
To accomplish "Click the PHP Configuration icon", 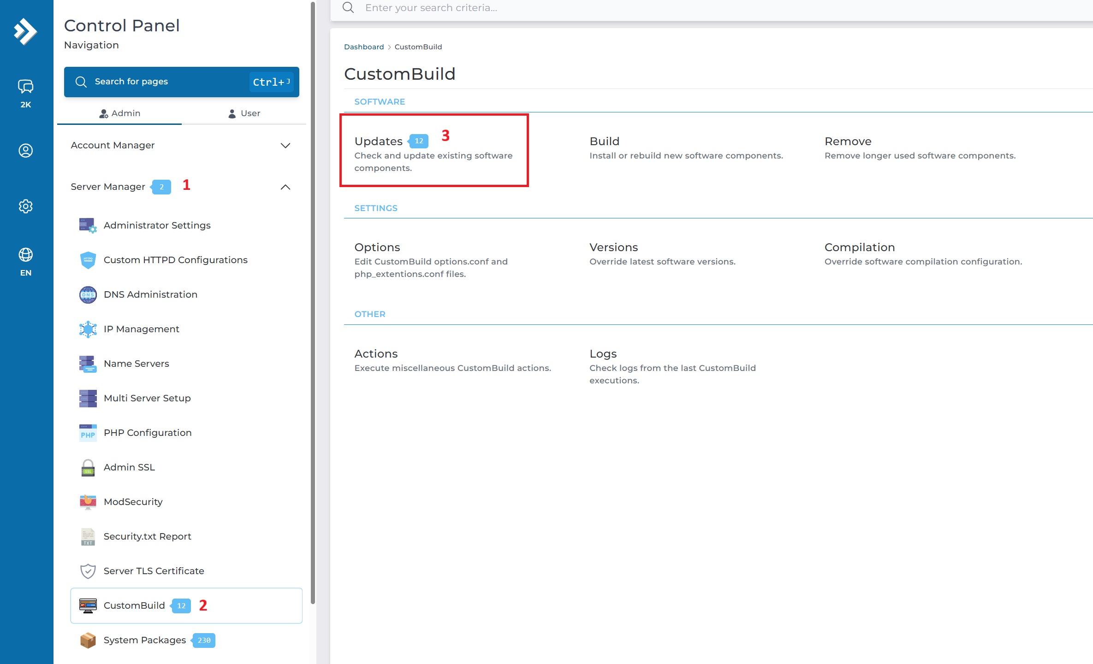I will (x=88, y=433).
